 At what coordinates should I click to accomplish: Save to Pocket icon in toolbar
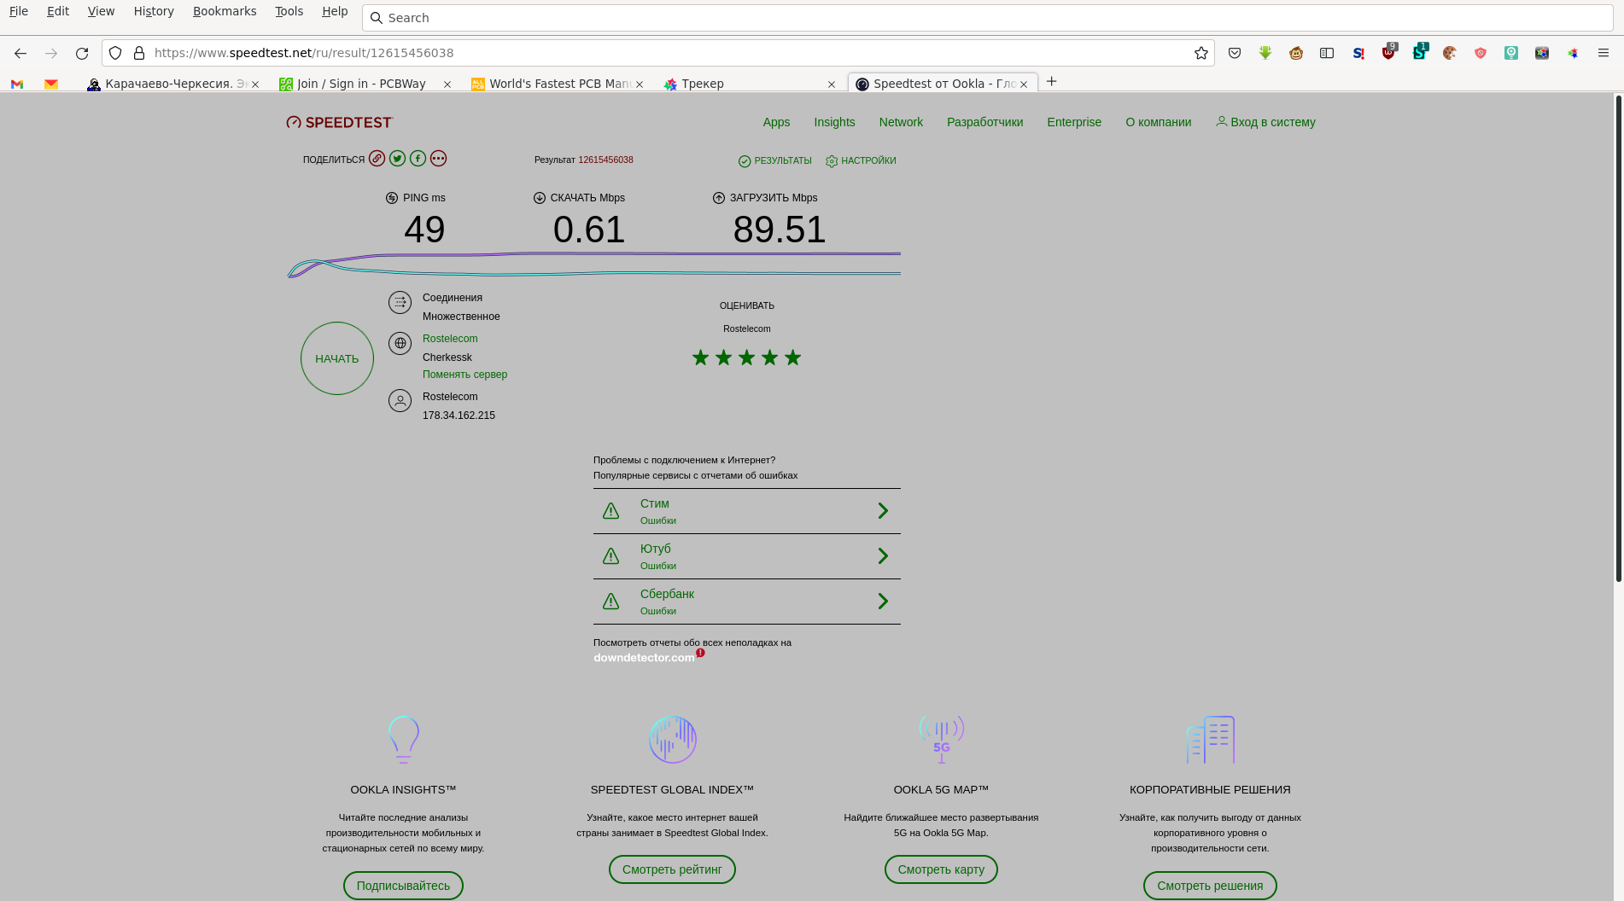[x=1235, y=53]
